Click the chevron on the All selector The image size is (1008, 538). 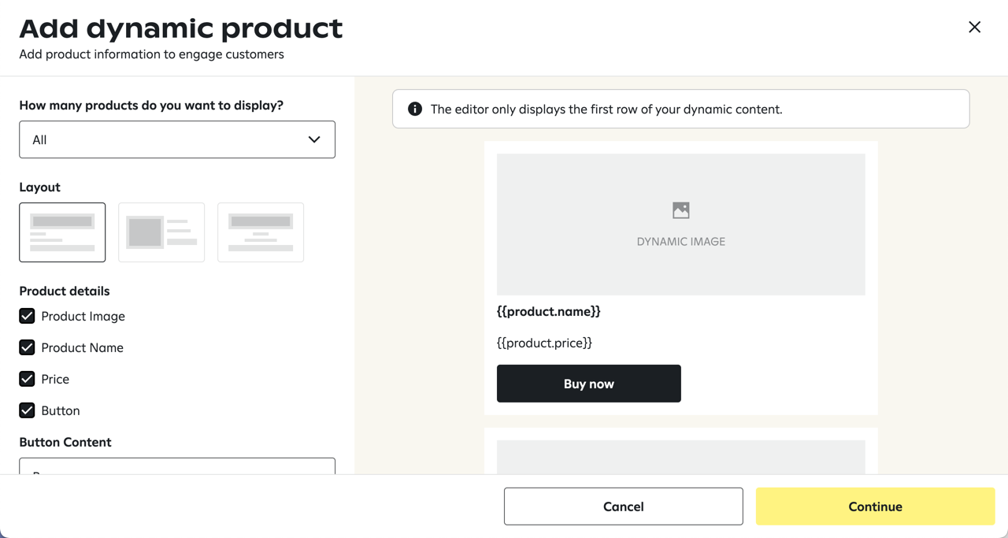(x=313, y=139)
